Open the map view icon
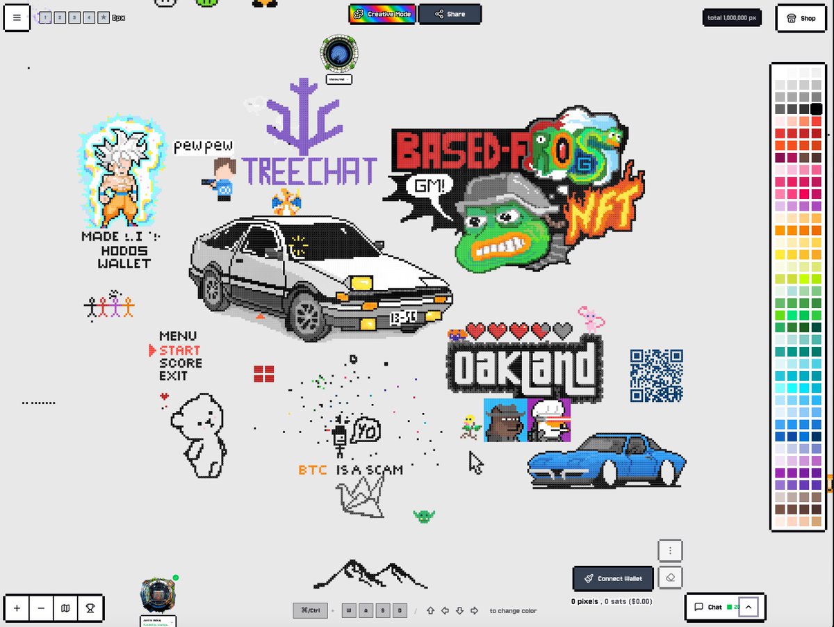Image resolution: width=834 pixels, height=627 pixels. (x=65, y=608)
